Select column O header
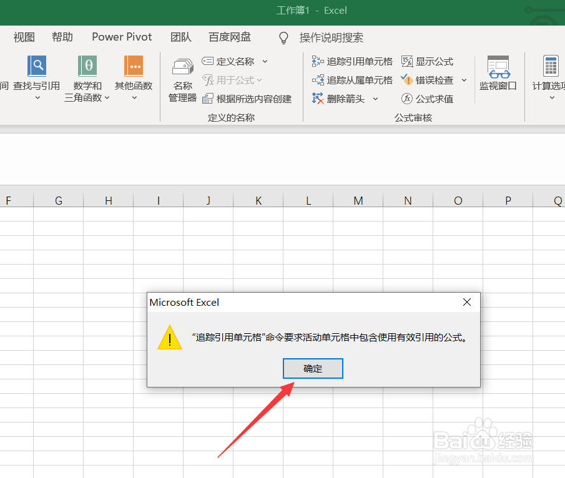 (x=458, y=200)
